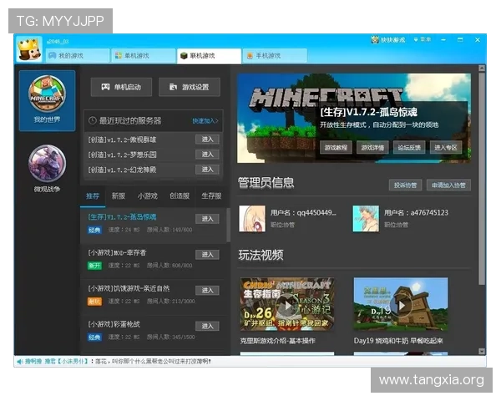Enter the [创造]v1.7.2-梦想乐园 server

tap(207, 155)
